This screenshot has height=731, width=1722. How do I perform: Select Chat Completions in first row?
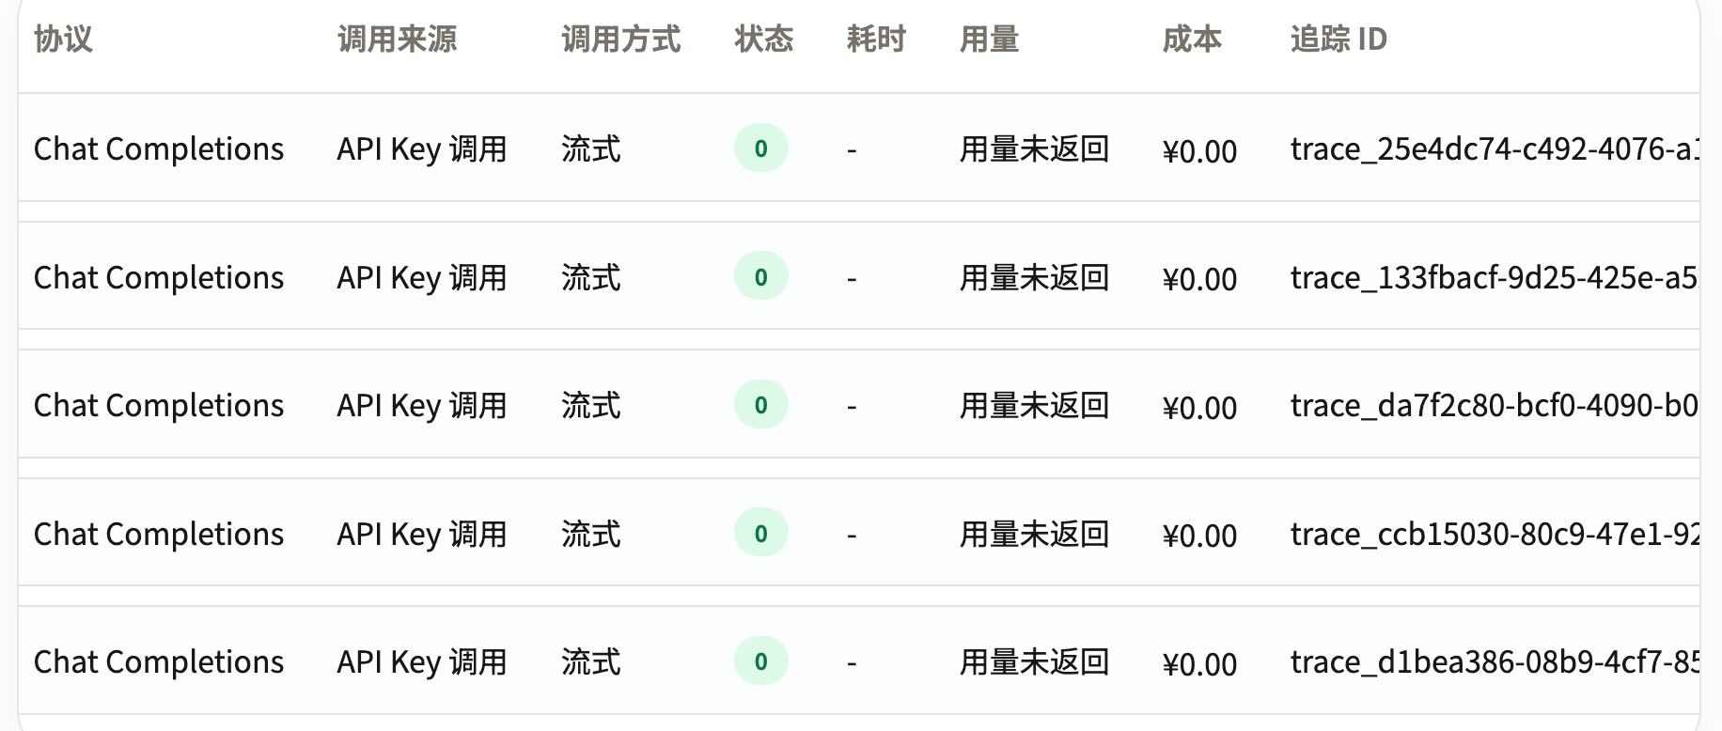click(x=159, y=149)
